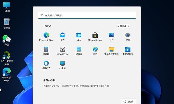The image size is (174, 104).
Task: Expand 所有应用 all apps list
Action: [x=123, y=26]
